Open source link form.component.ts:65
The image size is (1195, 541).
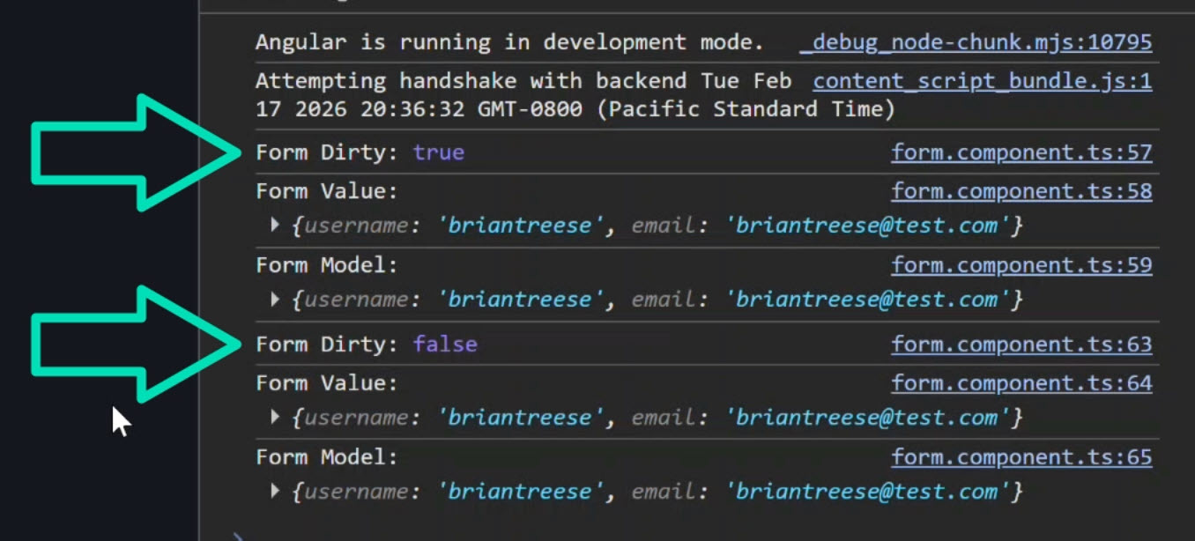[x=1021, y=456]
